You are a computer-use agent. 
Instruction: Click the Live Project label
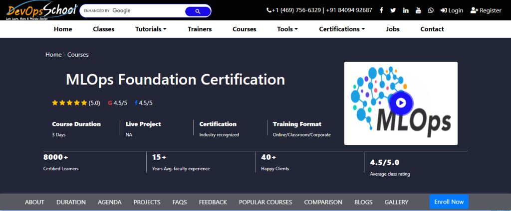pyautogui.click(x=143, y=124)
